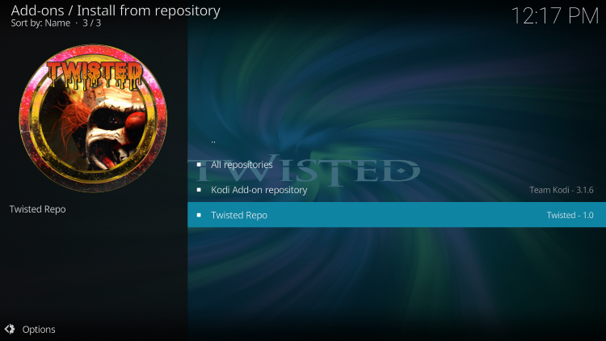
Task: Click the Add-ons / Install from repository heading
Action: 116,11
